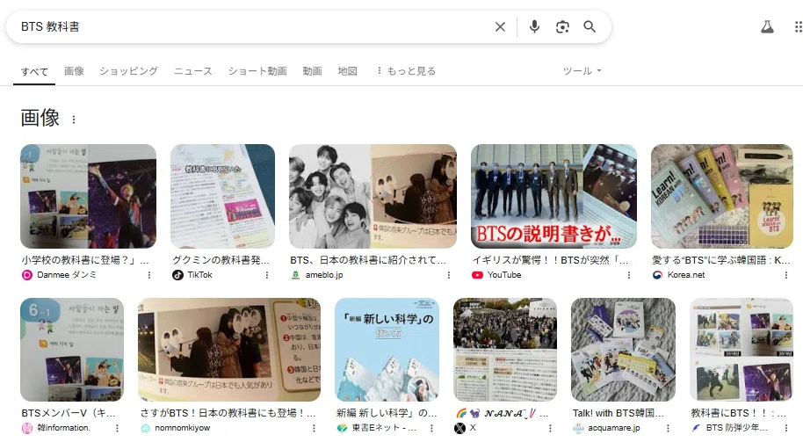Click the Danmee source favicon
Image resolution: width=803 pixels, height=442 pixels.
click(x=26, y=275)
